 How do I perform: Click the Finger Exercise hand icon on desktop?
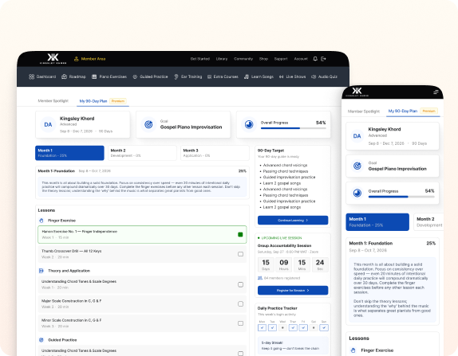point(41,221)
